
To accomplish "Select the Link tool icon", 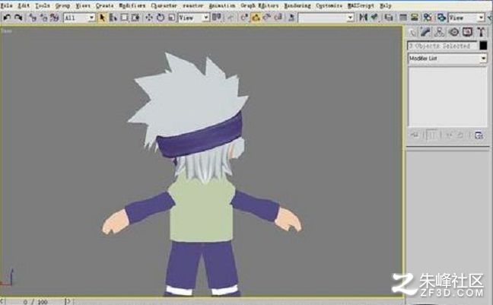I will tap(33, 17).
